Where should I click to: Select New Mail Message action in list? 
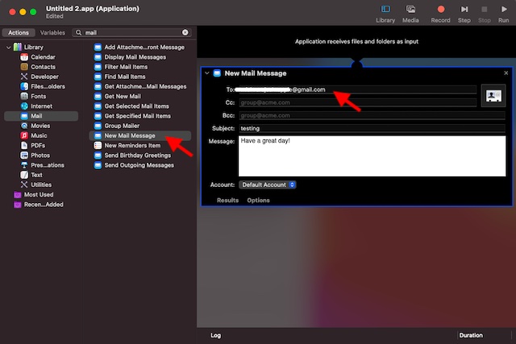(x=139, y=136)
